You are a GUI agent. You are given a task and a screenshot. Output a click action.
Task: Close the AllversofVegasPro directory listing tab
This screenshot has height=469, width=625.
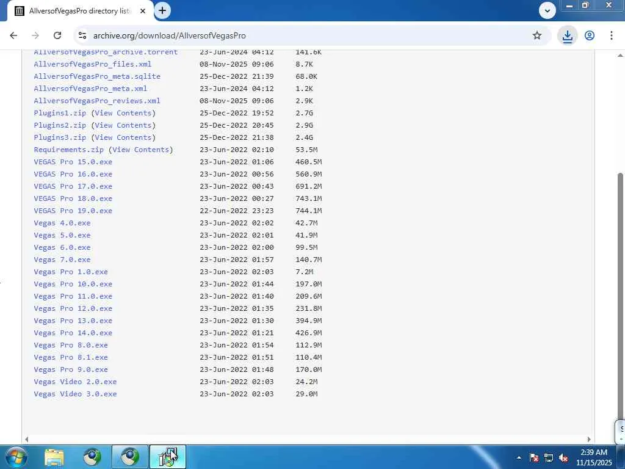click(x=143, y=11)
